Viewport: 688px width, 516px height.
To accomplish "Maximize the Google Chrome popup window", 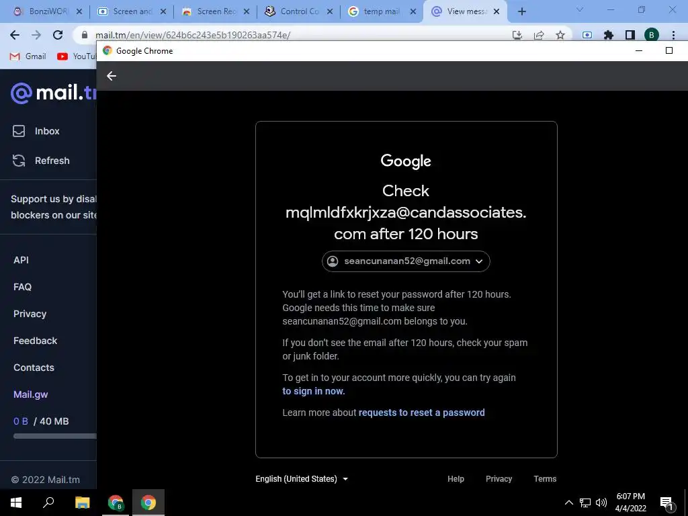I will click(x=669, y=50).
